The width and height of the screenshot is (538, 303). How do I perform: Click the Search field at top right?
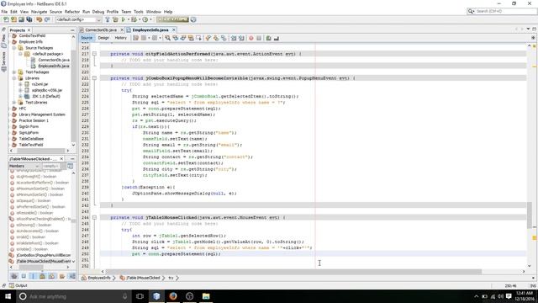(x=502, y=11)
